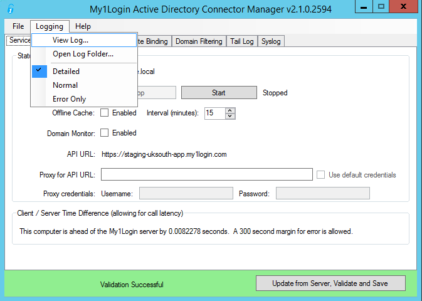Select Normal logging level

(x=84, y=85)
